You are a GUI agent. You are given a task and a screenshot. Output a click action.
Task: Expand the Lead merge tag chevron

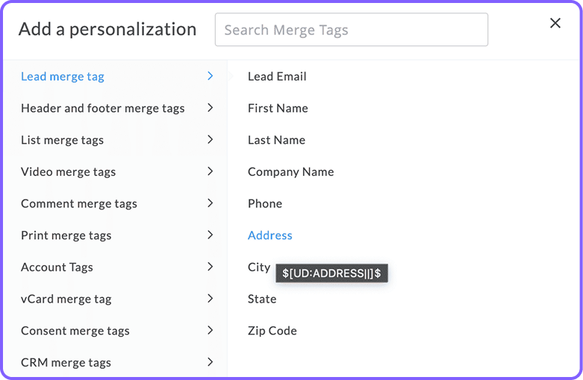[x=211, y=76]
